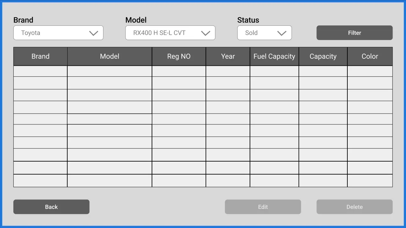Click the Status label above dropdown
Screen dimensions: 406x228
pyautogui.click(x=248, y=20)
